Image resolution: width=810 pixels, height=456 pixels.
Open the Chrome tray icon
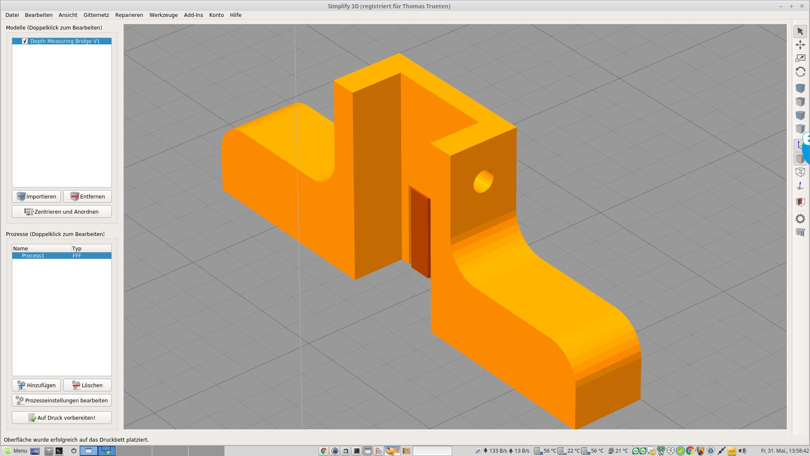coord(690,451)
